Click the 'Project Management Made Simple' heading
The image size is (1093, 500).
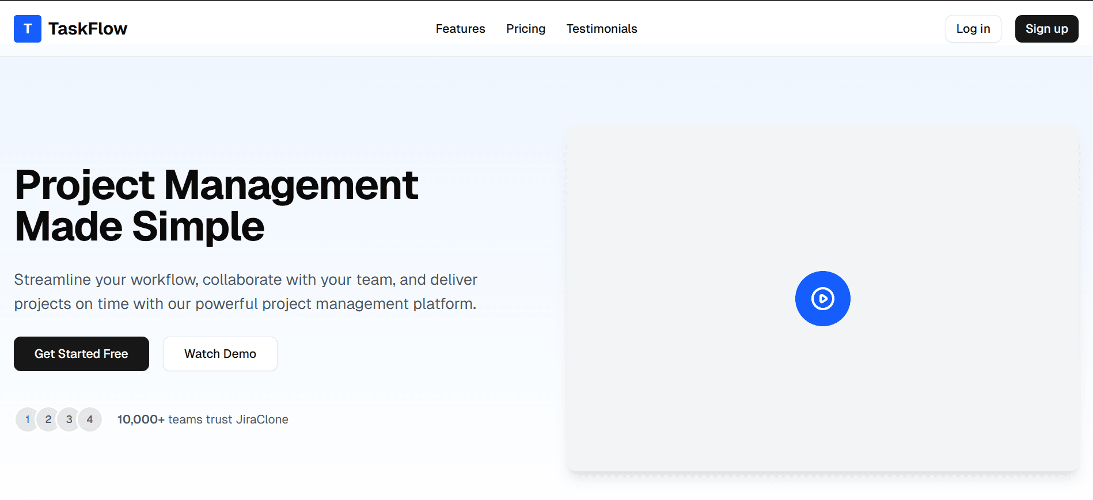point(217,205)
